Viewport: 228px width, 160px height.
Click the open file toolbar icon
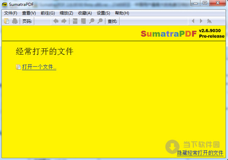(6, 21)
